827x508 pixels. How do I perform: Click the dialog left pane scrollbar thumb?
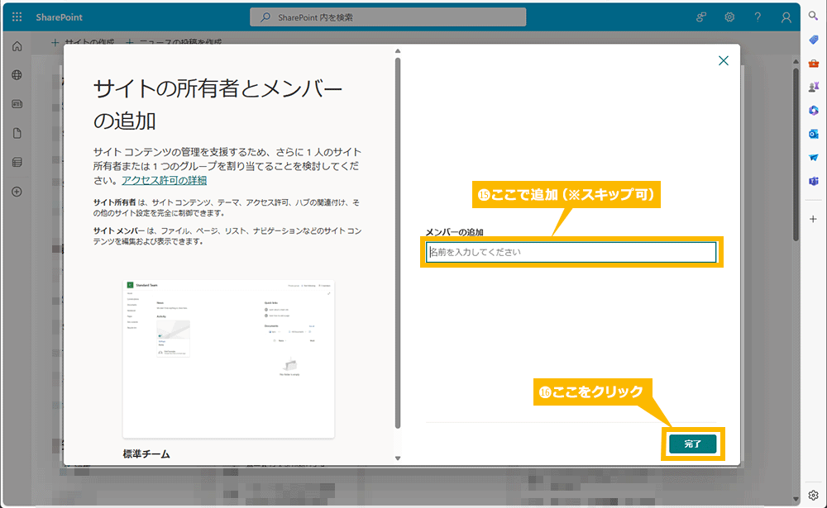coord(398,243)
